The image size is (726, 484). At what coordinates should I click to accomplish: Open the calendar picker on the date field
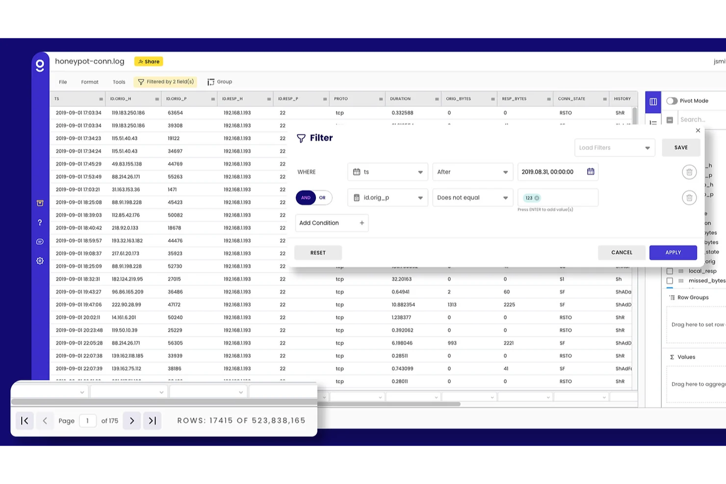coord(591,172)
